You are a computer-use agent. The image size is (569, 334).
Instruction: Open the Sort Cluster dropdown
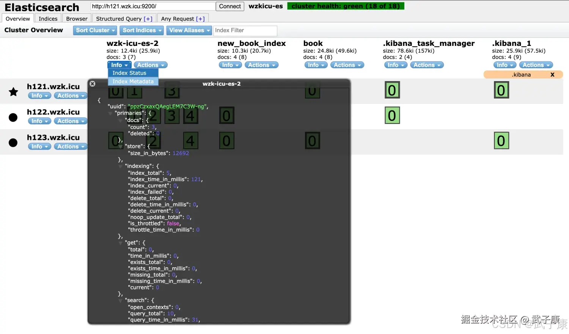point(94,30)
